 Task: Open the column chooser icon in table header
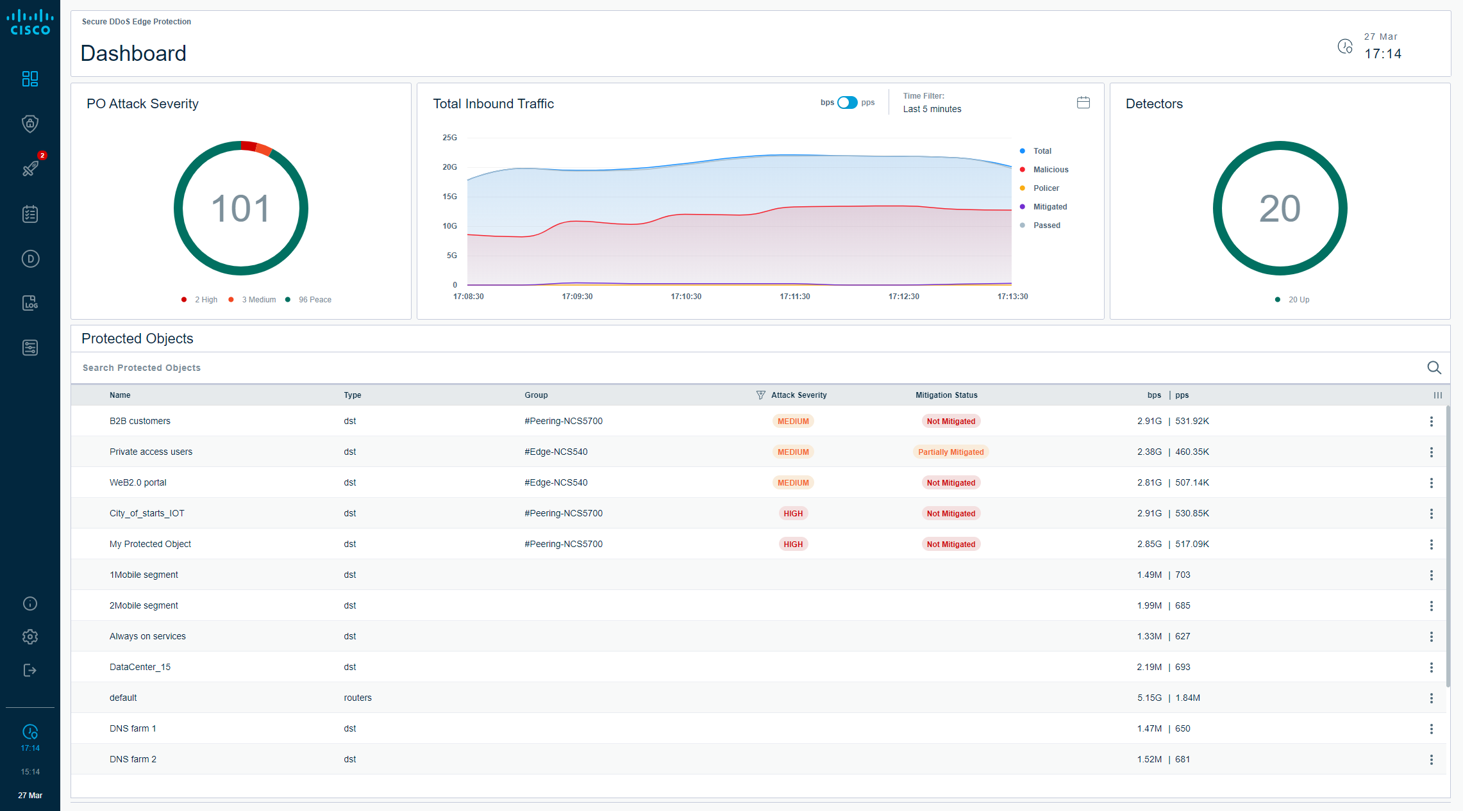1438,395
